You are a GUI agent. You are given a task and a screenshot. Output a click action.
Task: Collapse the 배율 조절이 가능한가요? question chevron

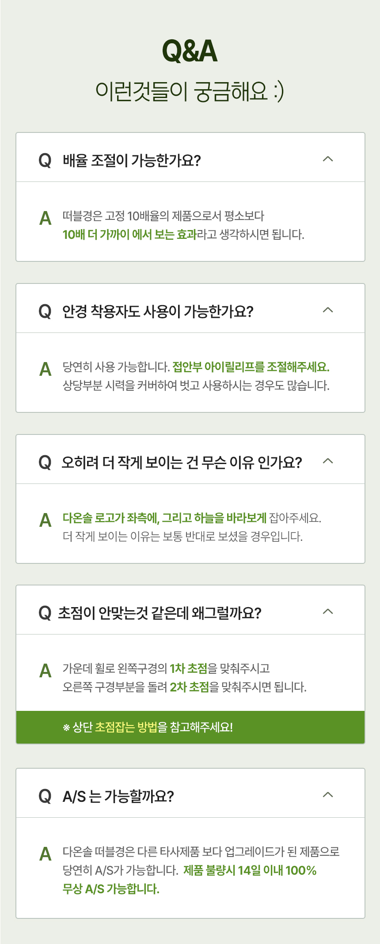click(328, 159)
